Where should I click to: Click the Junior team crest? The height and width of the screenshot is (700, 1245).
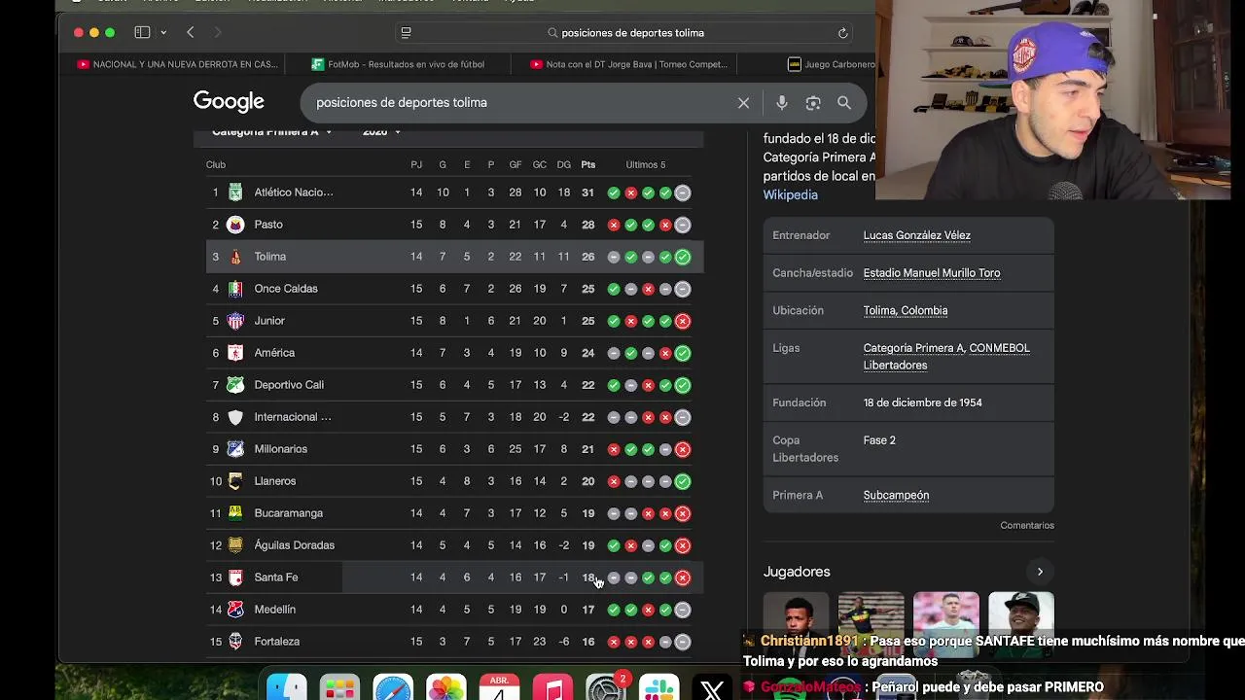click(235, 321)
